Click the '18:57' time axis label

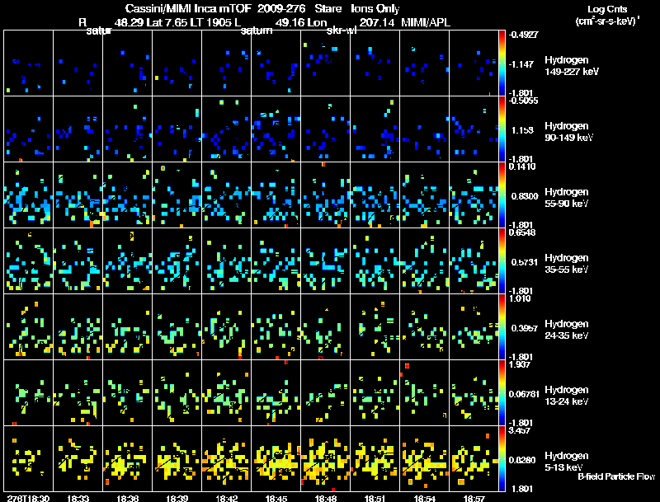(x=474, y=498)
